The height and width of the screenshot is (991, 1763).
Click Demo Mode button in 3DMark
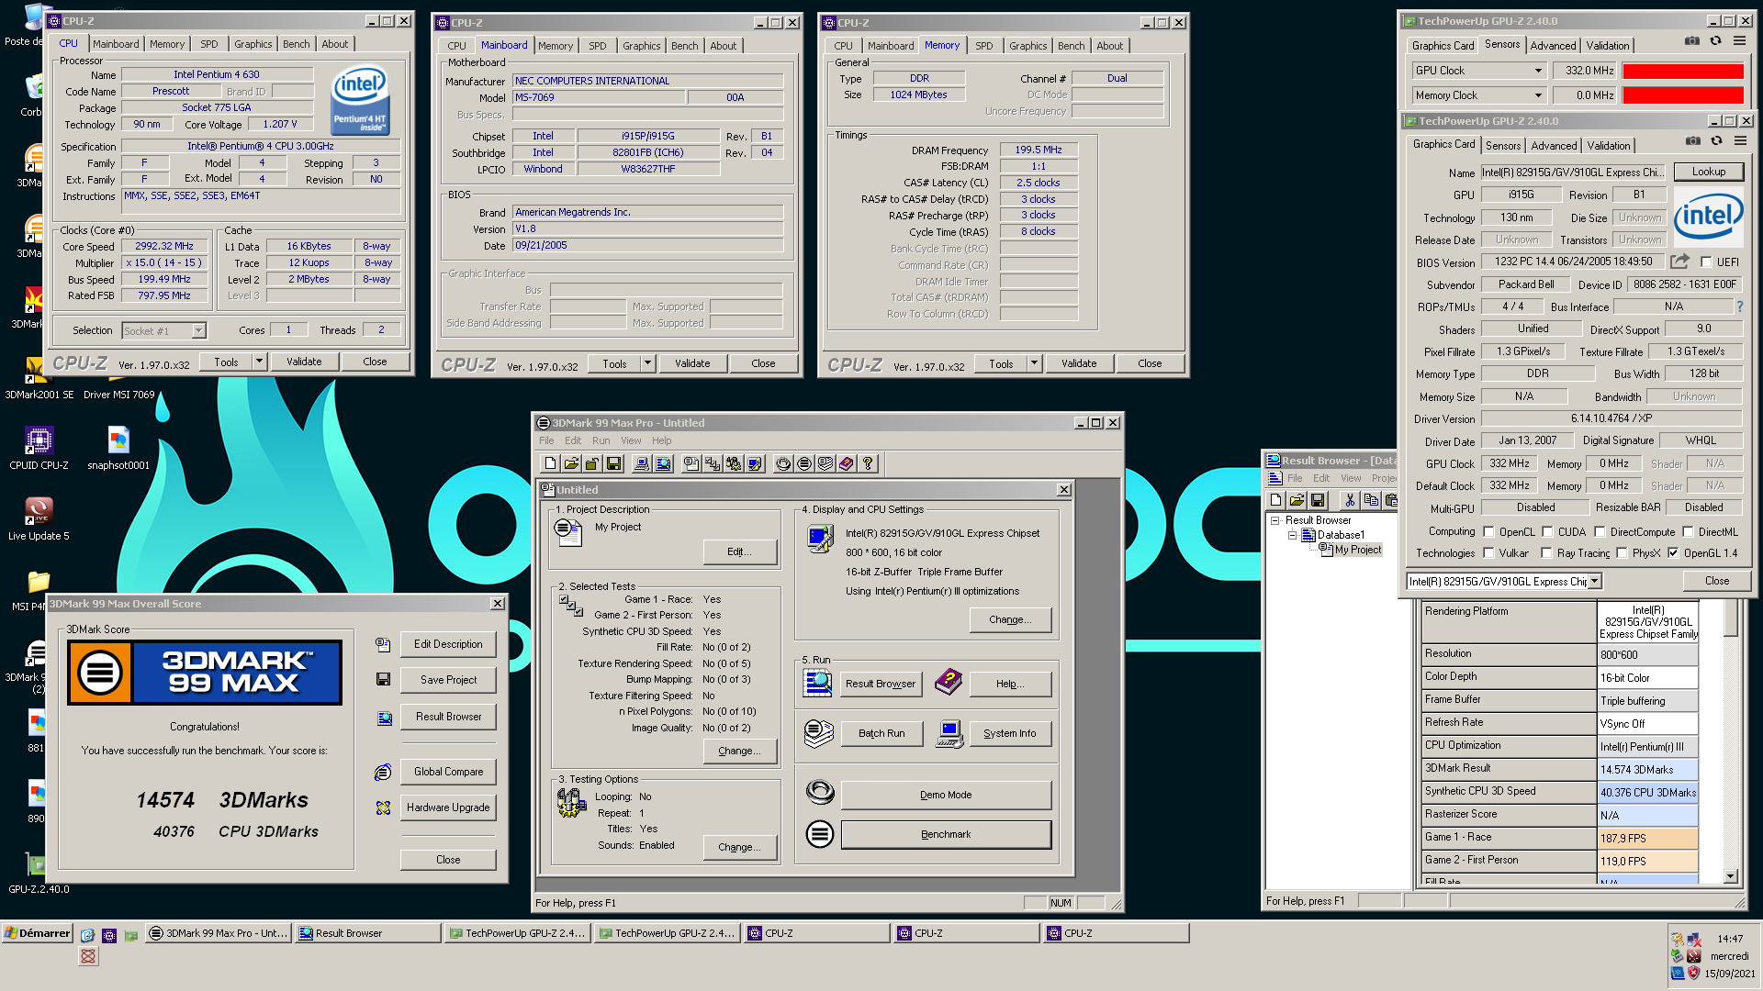point(946,795)
